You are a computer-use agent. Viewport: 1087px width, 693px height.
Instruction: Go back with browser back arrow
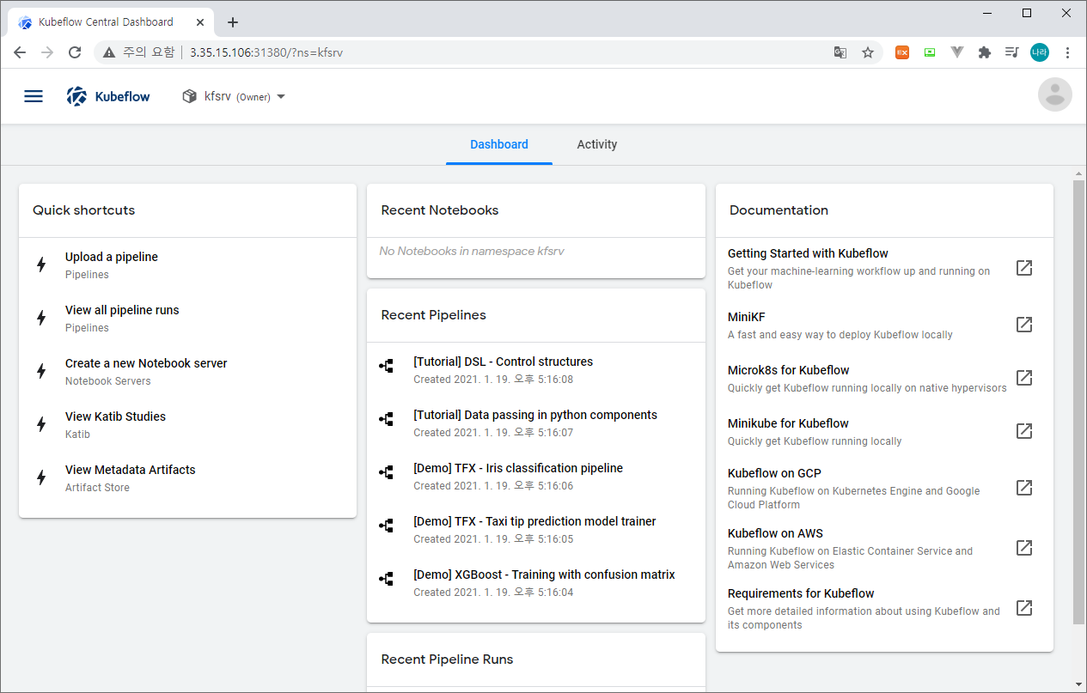[x=19, y=52]
